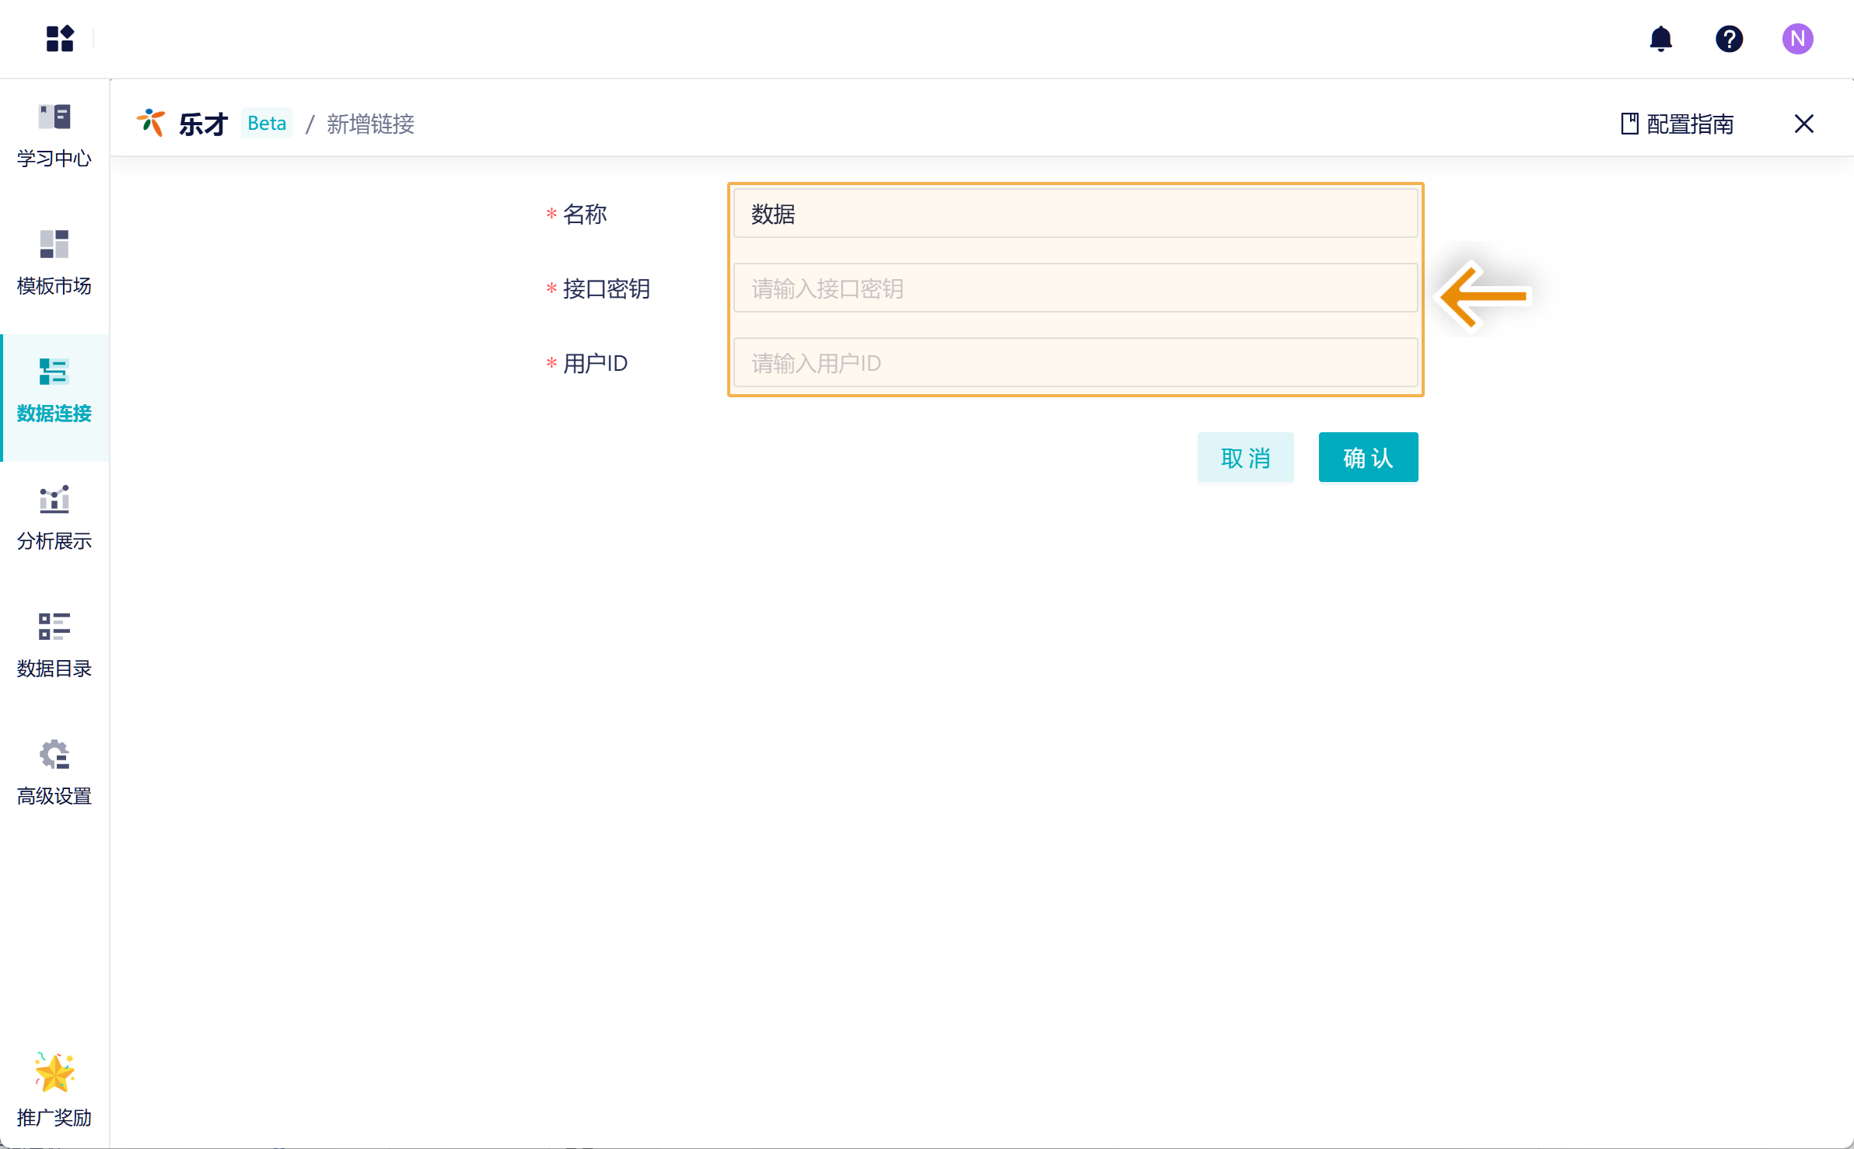The height and width of the screenshot is (1149, 1854).
Task: Focus the 名称 input field
Action: (x=1075, y=214)
